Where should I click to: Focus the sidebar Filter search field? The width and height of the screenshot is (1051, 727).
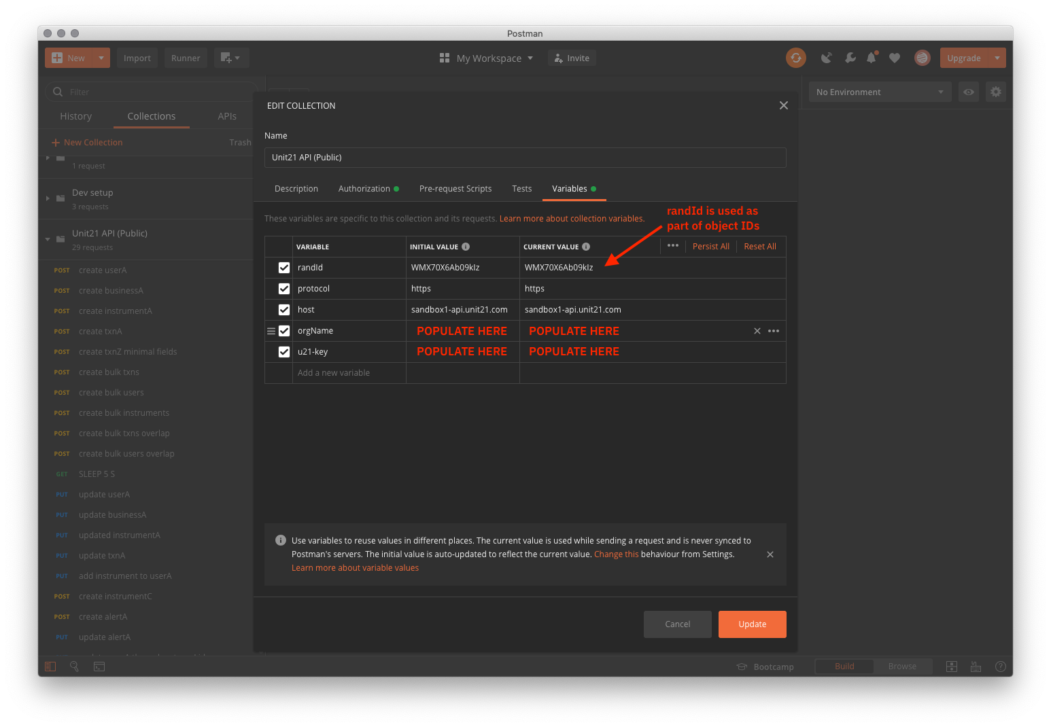click(150, 92)
